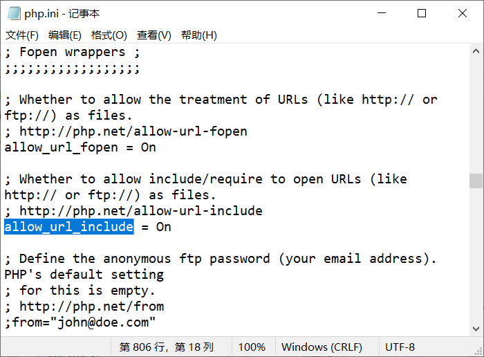Maximize the Notepad window

(422, 13)
